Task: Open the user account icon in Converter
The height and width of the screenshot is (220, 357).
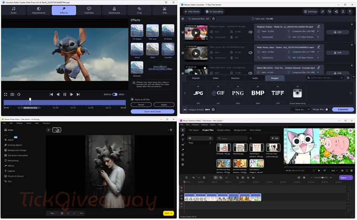Action: (x=343, y=12)
